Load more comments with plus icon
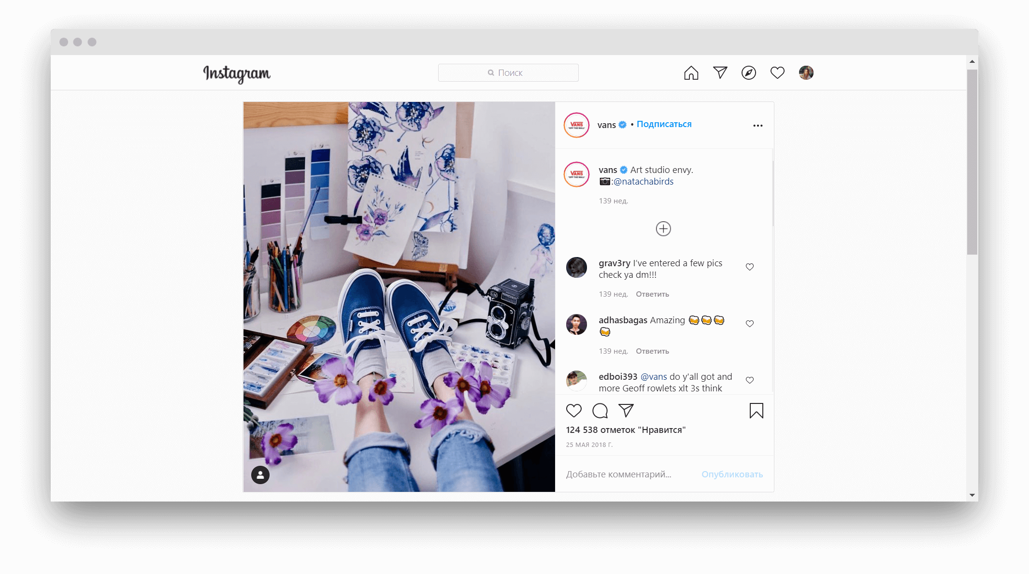1029x574 pixels. (663, 229)
